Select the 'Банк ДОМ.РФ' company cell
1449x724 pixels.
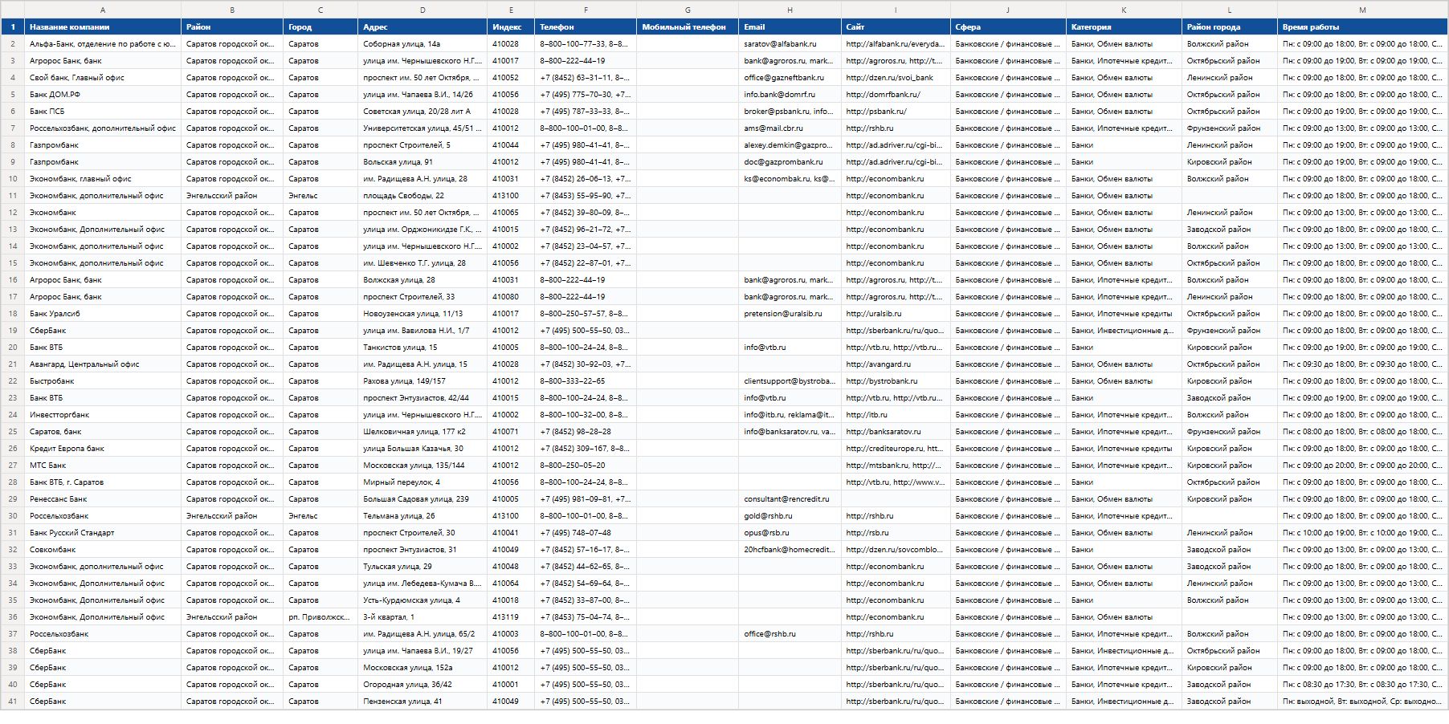[103, 95]
